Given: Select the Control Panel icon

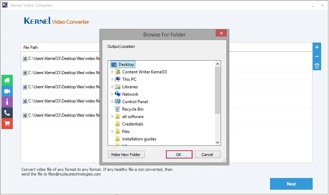Looking at the screenshot, I should coord(118,102).
